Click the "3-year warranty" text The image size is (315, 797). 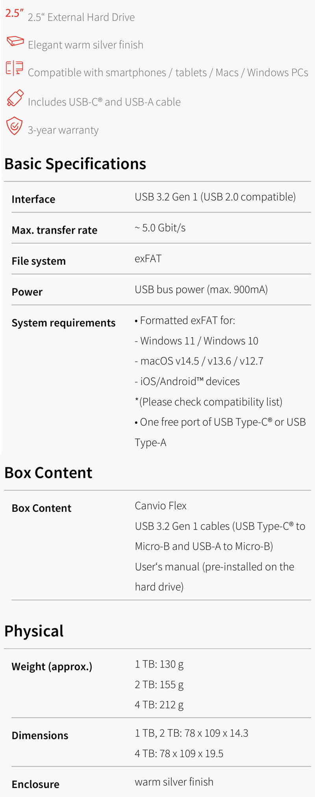coord(63,130)
